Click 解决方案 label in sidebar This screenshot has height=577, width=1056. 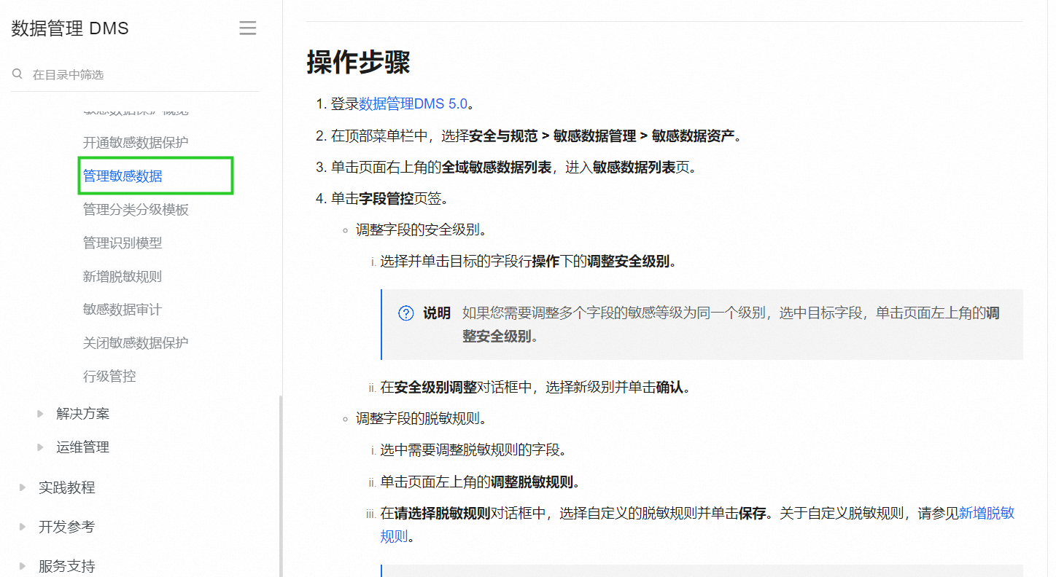(x=83, y=414)
